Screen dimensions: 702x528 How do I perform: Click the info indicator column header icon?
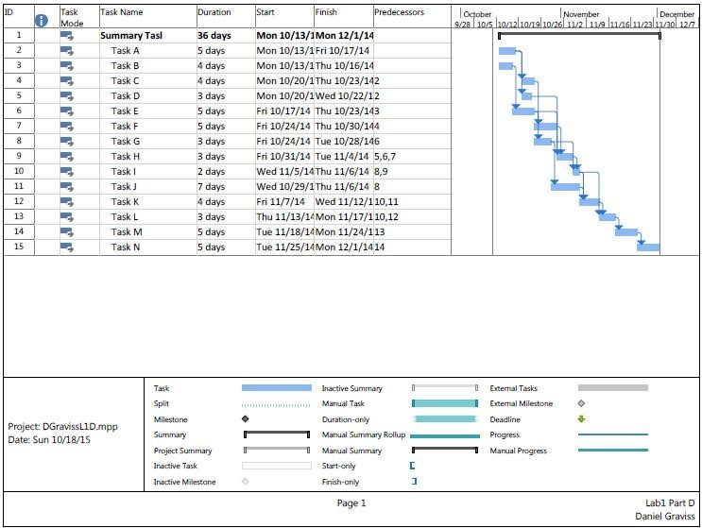[42, 20]
